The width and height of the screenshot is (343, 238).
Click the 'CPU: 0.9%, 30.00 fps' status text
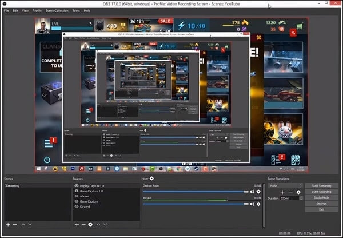pyautogui.click(x=311, y=233)
